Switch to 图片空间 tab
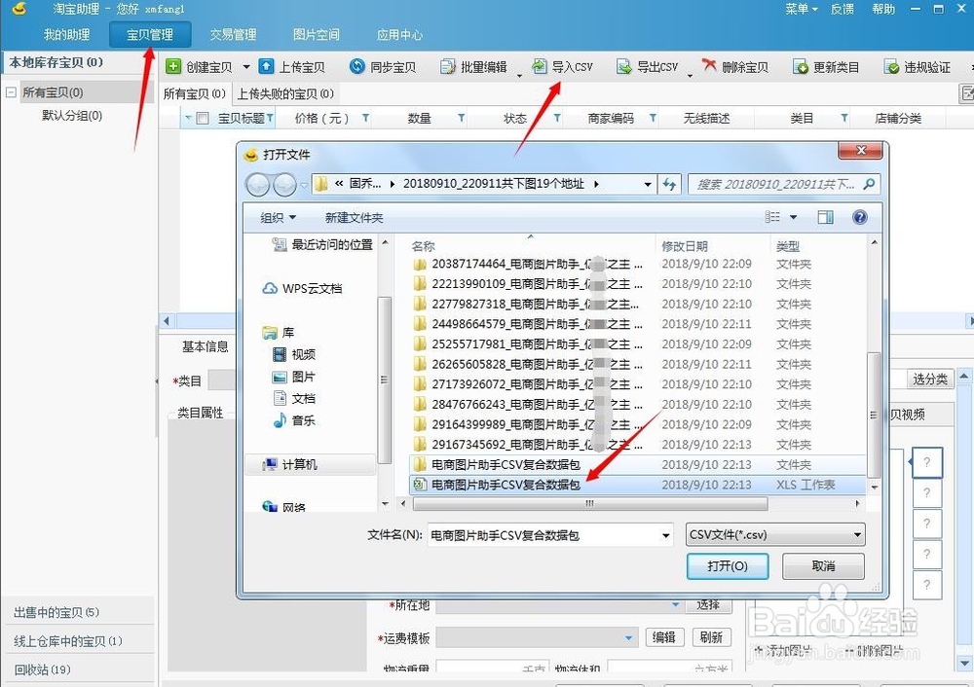974x687 pixels. click(317, 35)
